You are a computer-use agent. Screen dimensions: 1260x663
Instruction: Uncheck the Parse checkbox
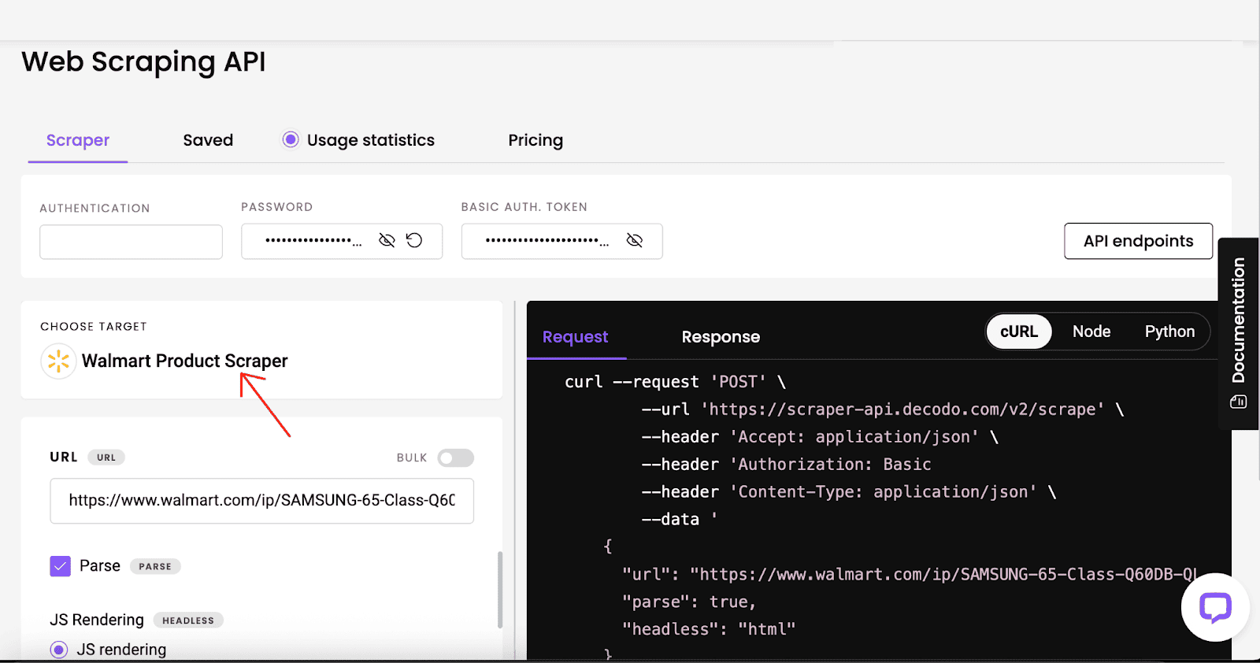click(61, 566)
